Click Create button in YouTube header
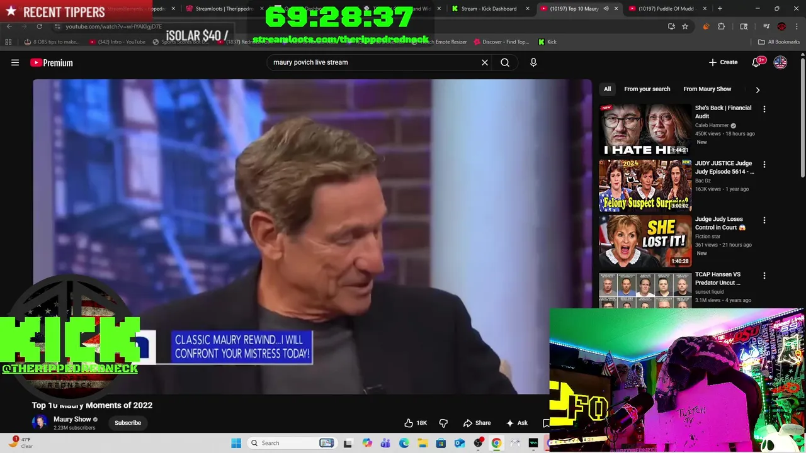 point(723,62)
